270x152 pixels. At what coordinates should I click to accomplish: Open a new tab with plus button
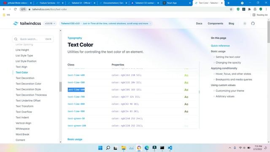click(228, 3)
